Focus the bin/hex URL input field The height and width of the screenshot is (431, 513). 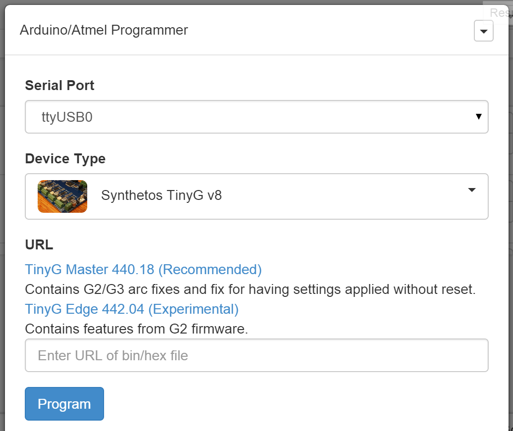point(256,355)
